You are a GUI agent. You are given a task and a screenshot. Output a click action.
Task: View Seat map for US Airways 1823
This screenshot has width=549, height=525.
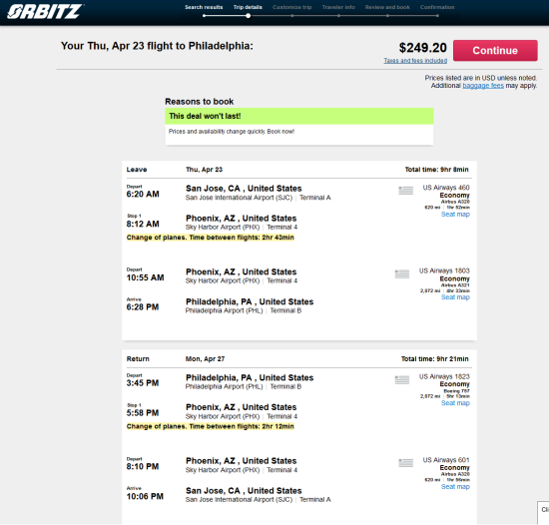(x=455, y=403)
